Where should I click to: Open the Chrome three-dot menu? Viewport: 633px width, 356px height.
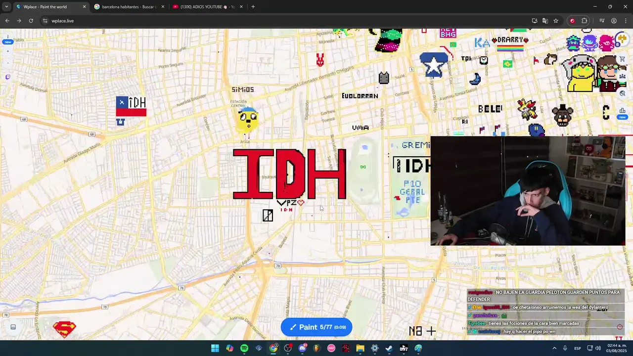tap(626, 21)
